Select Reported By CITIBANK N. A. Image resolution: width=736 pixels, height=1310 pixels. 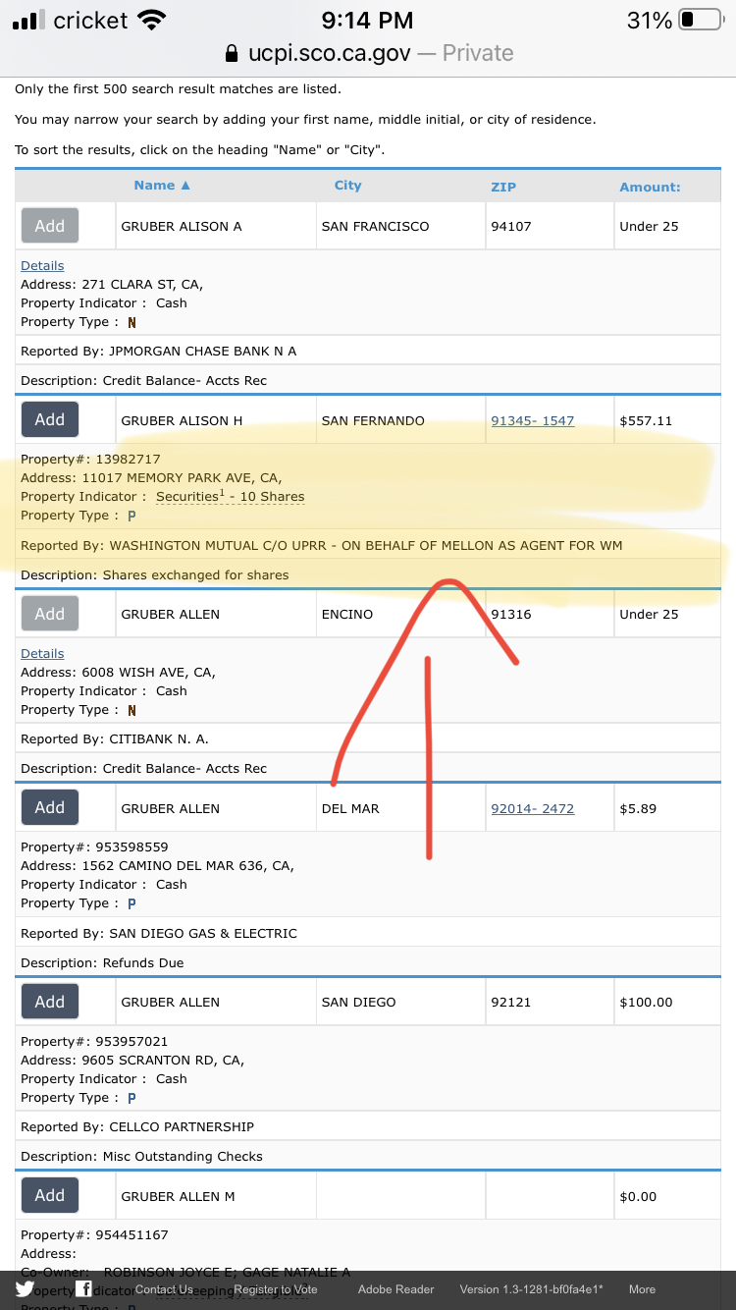click(115, 738)
